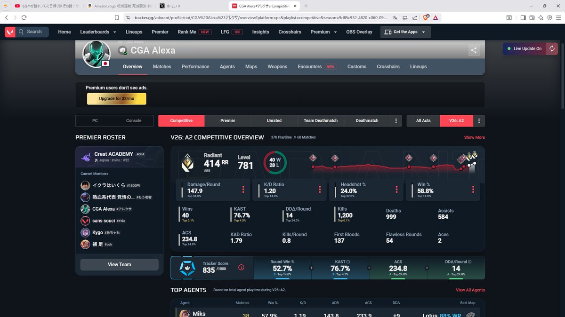565x317 pixels.
Task: Open the Weapons profile tab
Action: (277, 67)
